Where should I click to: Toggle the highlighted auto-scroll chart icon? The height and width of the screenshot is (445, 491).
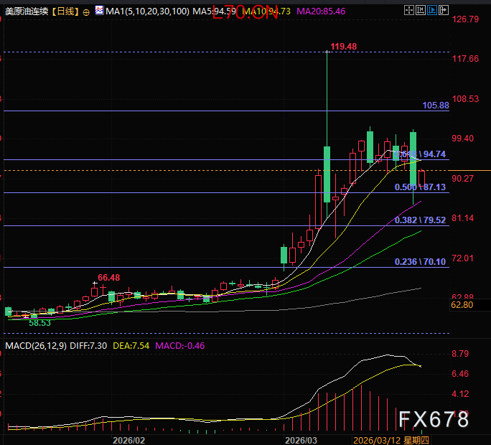(432, 10)
